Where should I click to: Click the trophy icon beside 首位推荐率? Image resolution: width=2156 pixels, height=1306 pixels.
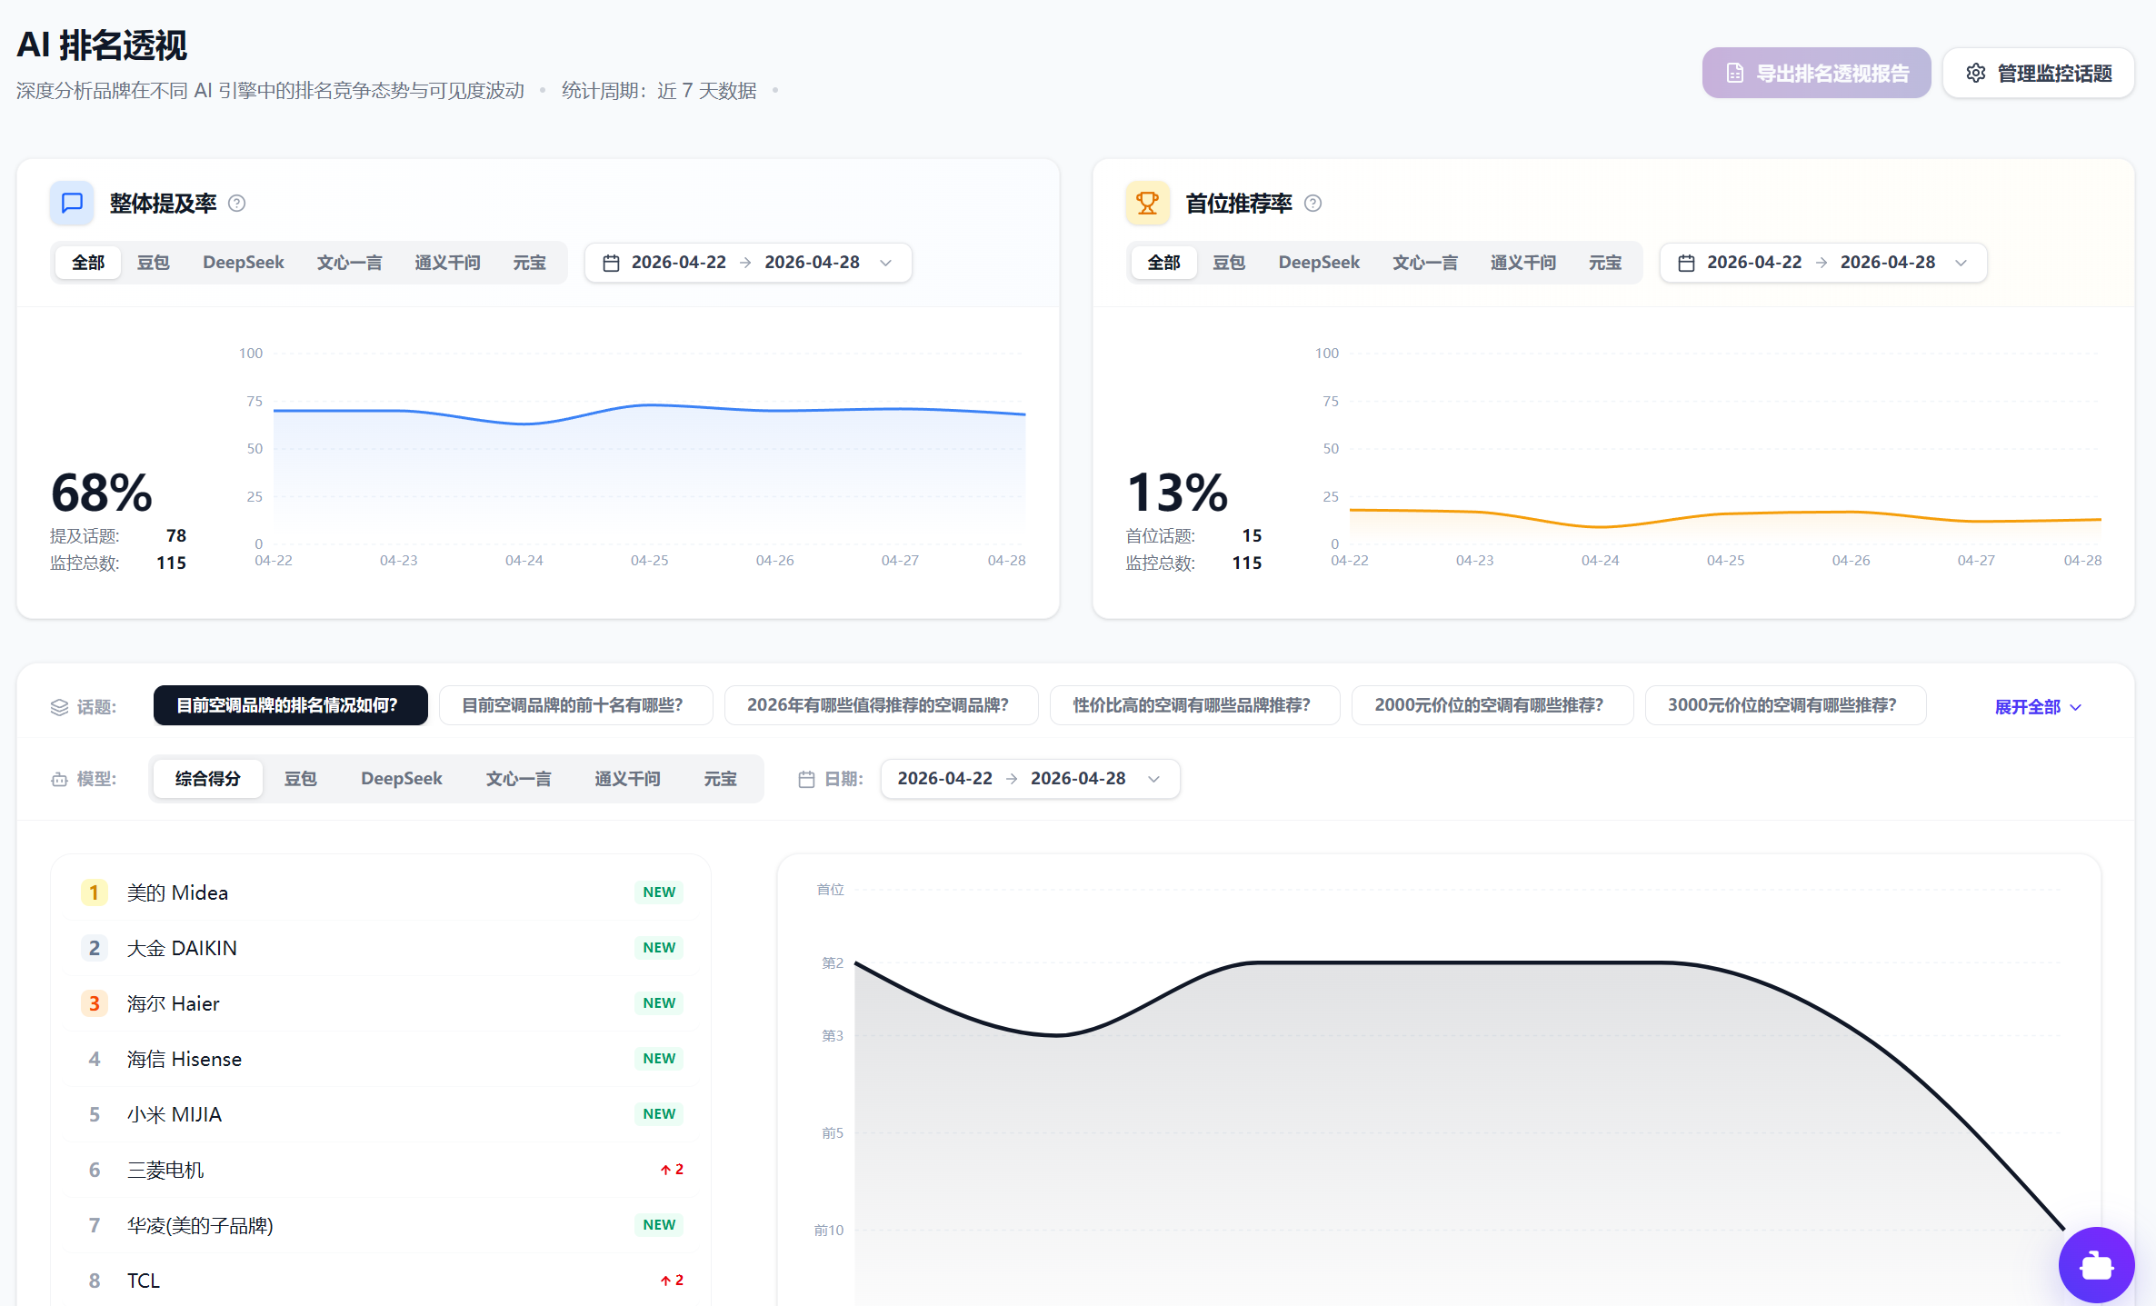click(1148, 203)
